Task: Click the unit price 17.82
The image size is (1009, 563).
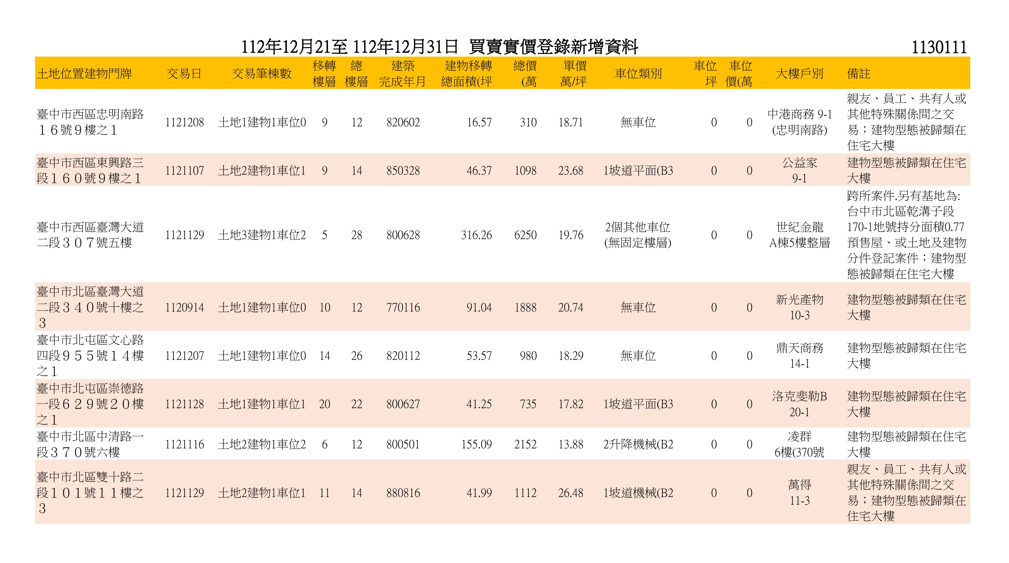Action: (x=571, y=404)
